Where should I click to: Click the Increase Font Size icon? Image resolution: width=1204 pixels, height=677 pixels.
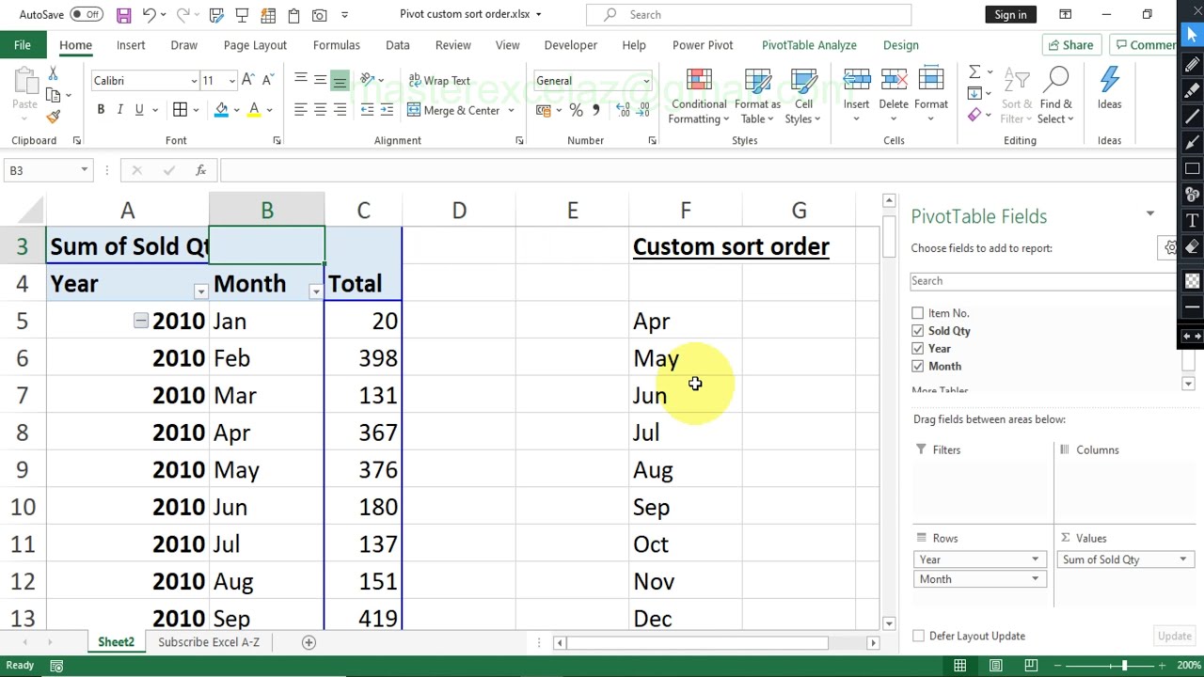click(247, 80)
